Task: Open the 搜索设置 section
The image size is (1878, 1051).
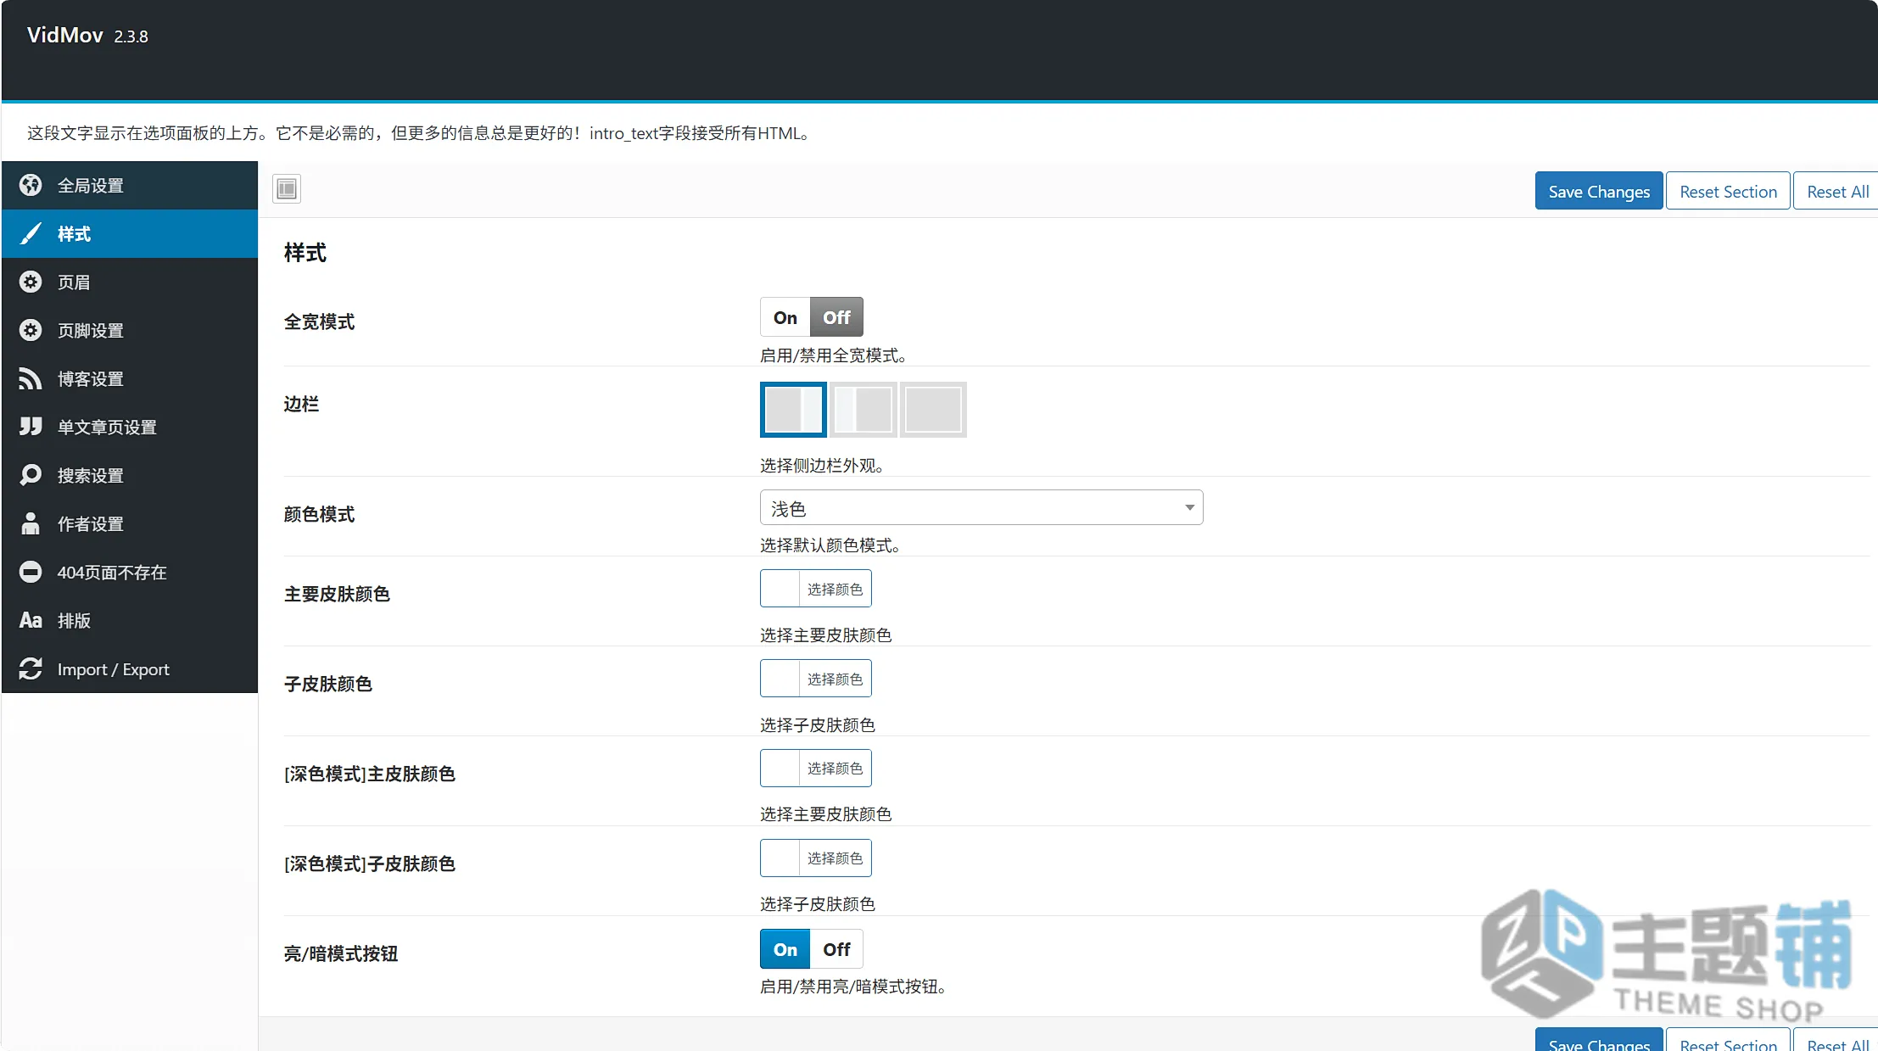Action: pos(130,475)
